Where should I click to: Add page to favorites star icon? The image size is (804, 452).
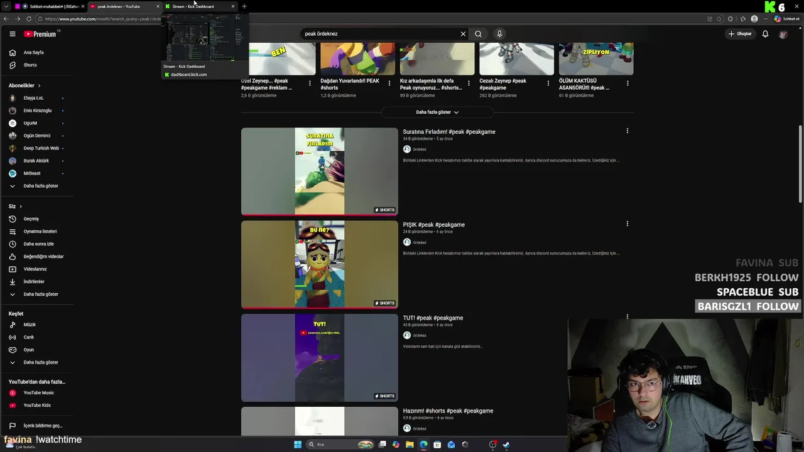pos(719,19)
